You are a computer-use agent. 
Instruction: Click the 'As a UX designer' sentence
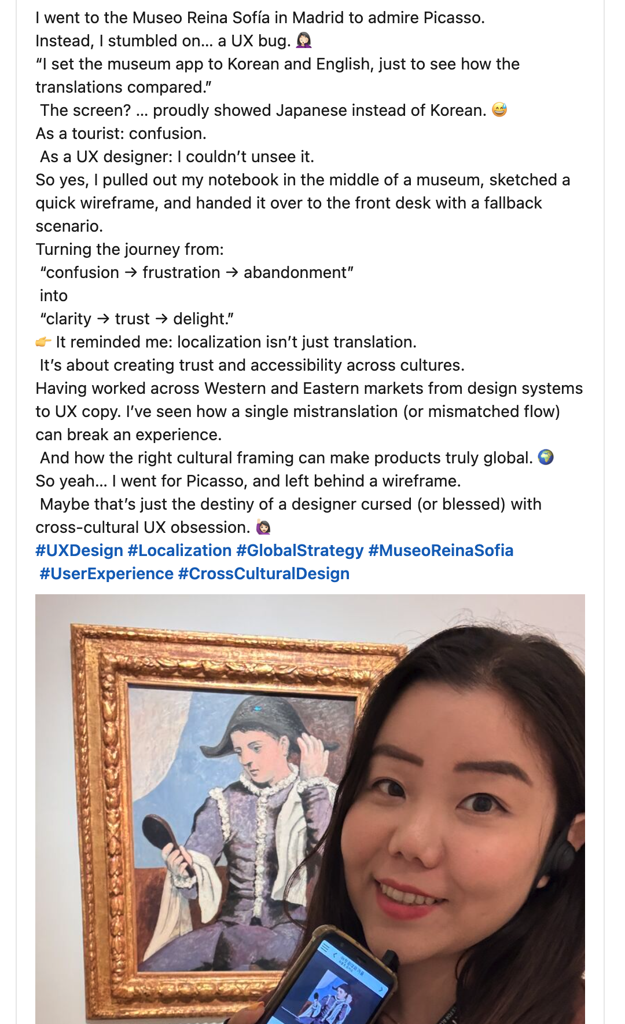point(177,156)
